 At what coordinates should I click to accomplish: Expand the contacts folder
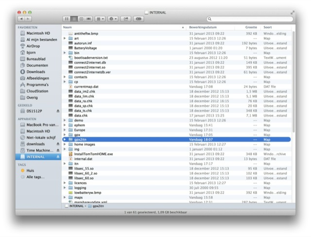[x=65, y=77]
